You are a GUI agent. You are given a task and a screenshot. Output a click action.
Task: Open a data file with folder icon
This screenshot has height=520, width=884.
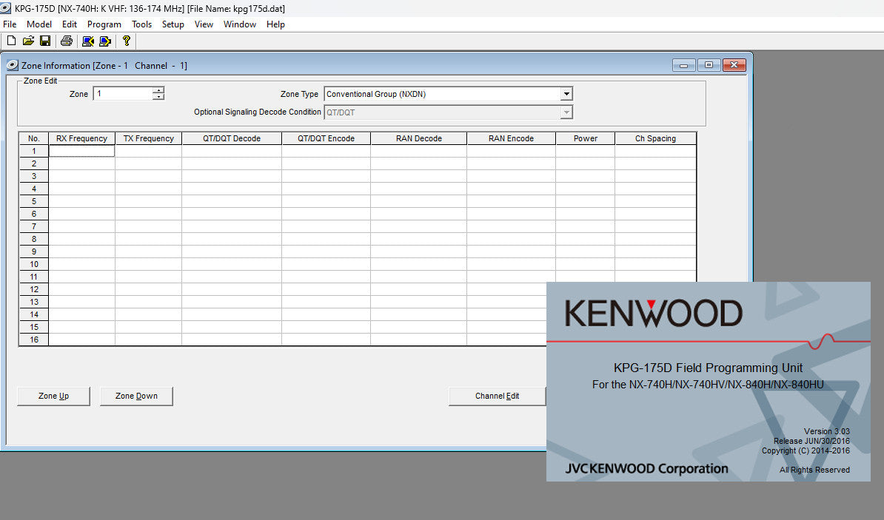[x=28, y=41]
